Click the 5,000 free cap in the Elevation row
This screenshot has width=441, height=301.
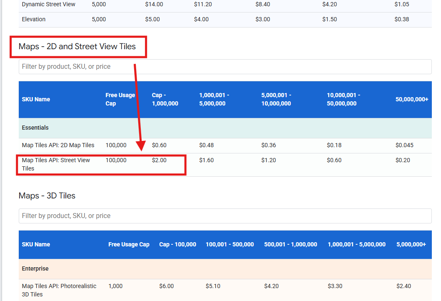99,20
